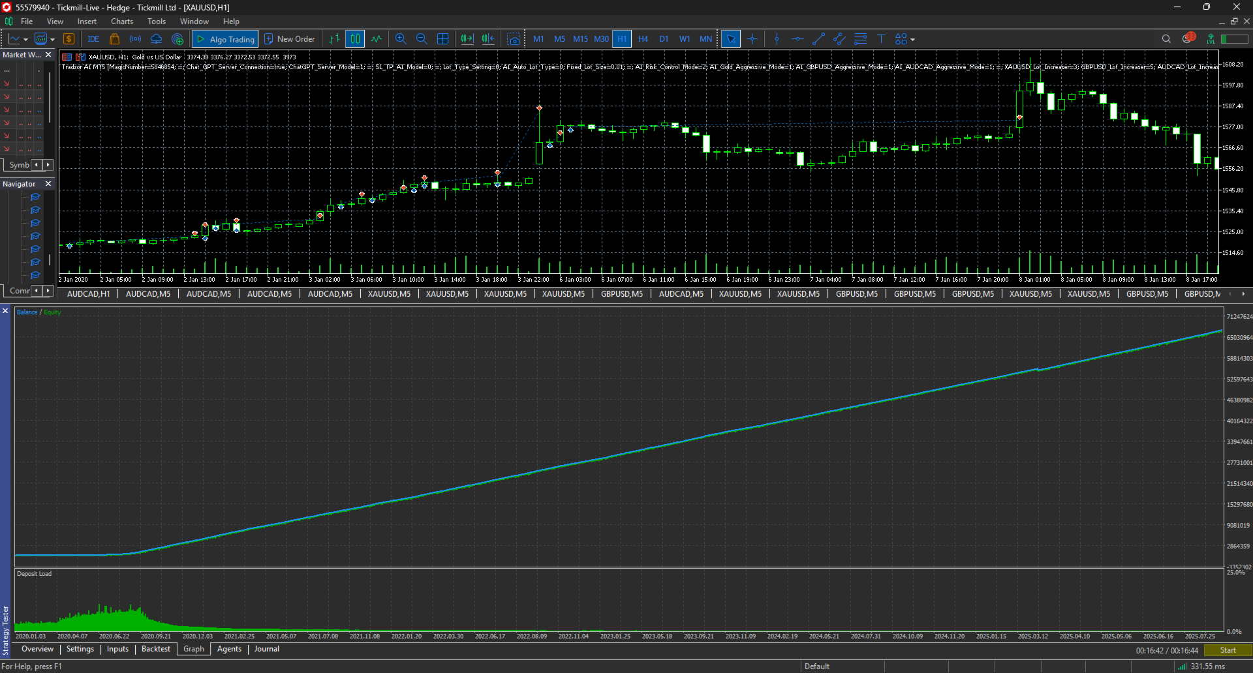Select the AUDCAD,H1 chart tab
Screen dimensions: 1253x673
click(x=89, y=294)
